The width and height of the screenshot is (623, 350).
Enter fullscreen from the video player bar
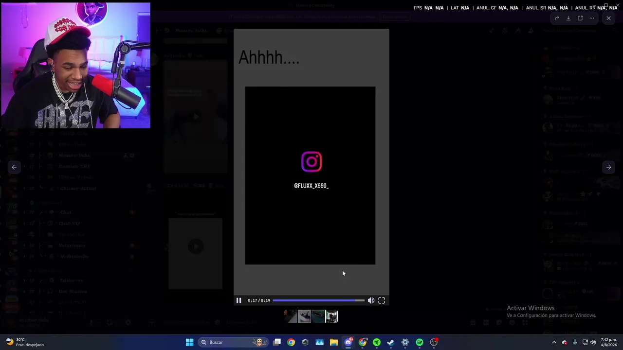382,300
